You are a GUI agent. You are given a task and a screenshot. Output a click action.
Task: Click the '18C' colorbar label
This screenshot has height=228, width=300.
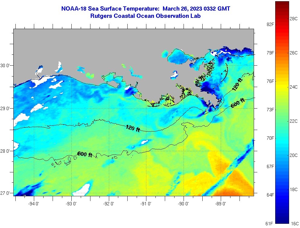coord(293,189)
